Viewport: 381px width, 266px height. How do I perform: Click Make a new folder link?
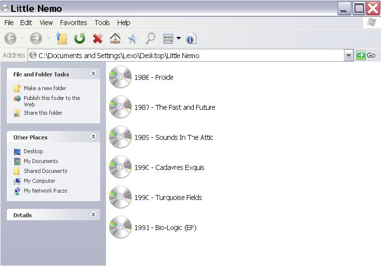45,88
